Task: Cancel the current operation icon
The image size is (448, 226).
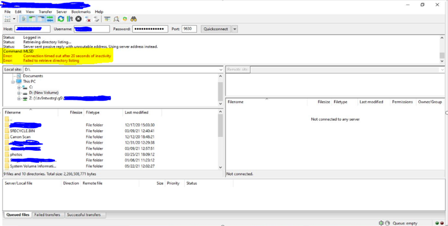Action: pos(78,19)
